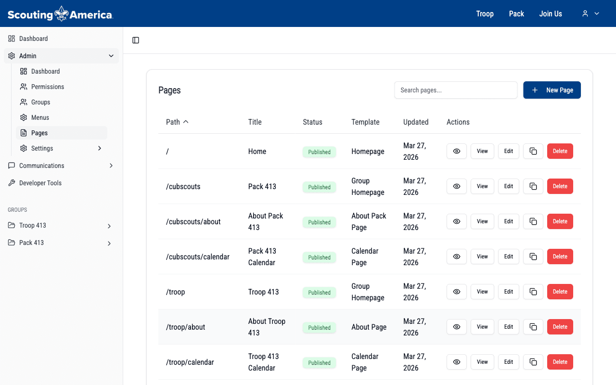Edit the About Pack 413 page
Image resolution: width=616 pixels, height=385 pixels.
tap(509, 221)
